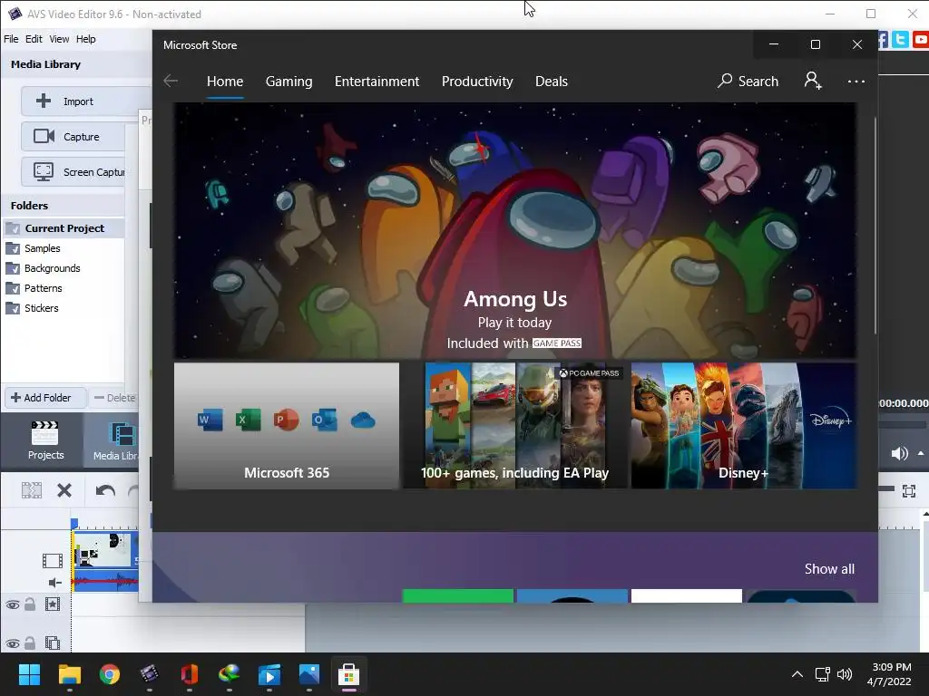
Task: Open Google Chrome from taskbar
Action: click(x=110, y=674)
